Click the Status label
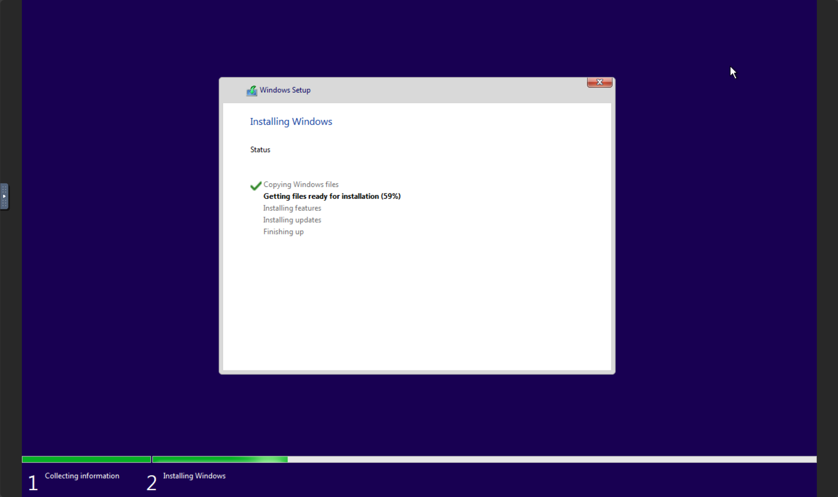Image resolution: width=838 pixels, height=497 pixels. point(260,150)
